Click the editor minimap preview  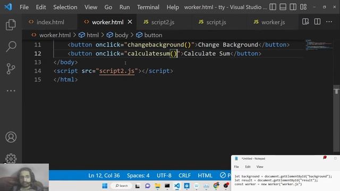point(319,45)
